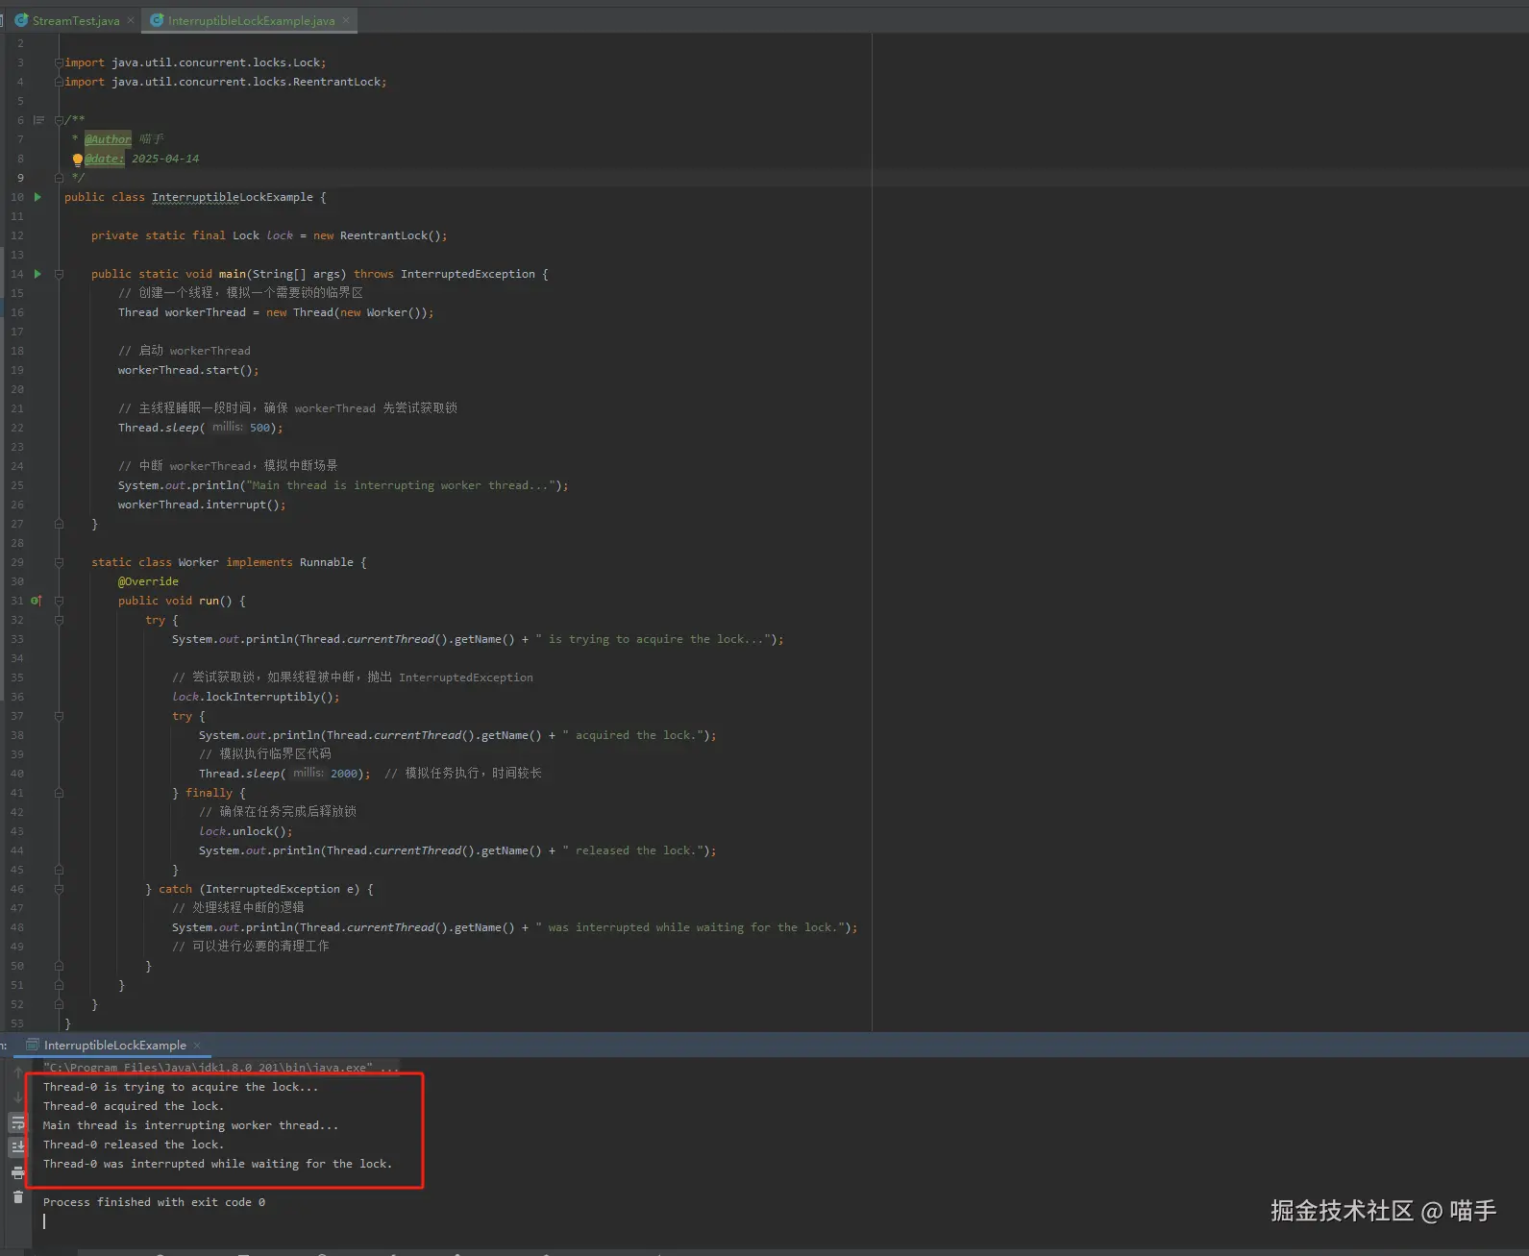1529x1256 pixels.
Task: Collapse the import block at line 3
Action: point(59,62)
